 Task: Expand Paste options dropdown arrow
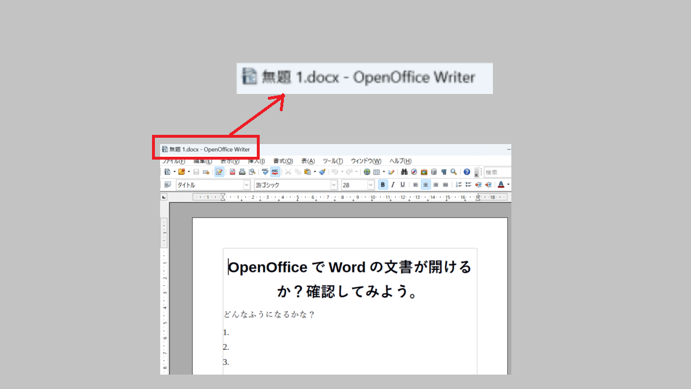pyautogui.click(x=315, y=172)
